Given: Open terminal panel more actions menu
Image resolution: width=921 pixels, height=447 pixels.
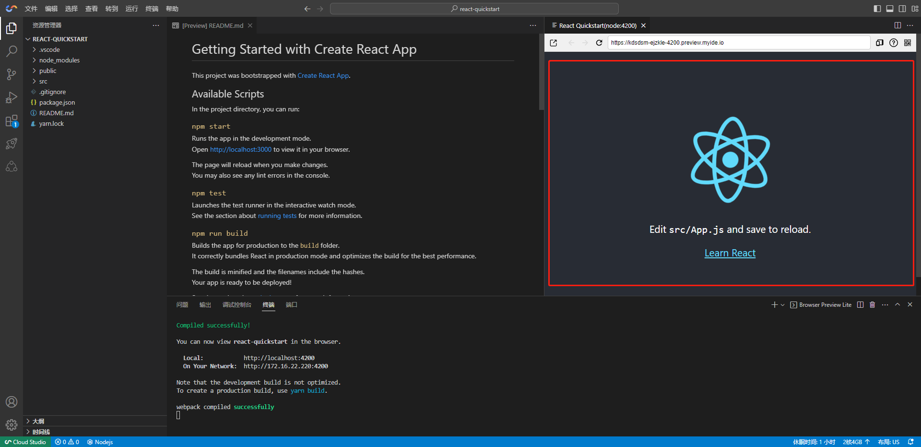Looking at the screenshot, I should pyautogui.click(x=885, y=305).
